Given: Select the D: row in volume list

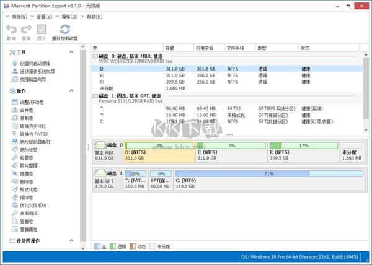Looking at the screenshot, I should [x=227, y=69].
